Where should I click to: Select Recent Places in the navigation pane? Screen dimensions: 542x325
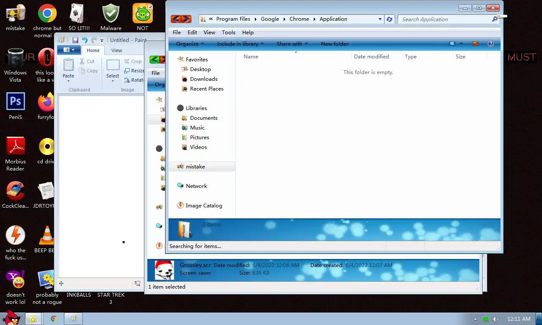[207, 89]
